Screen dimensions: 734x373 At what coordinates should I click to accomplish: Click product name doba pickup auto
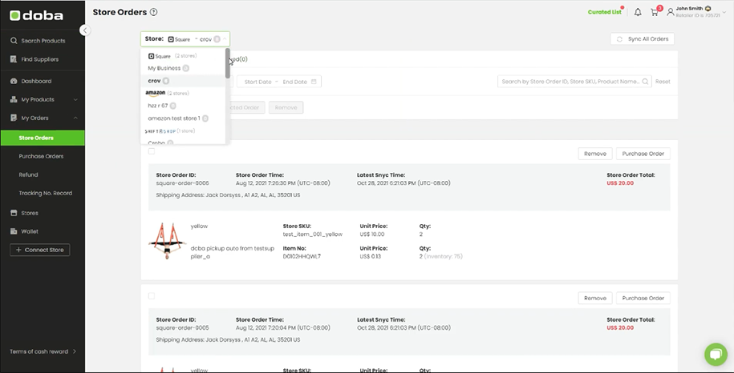coord(232,253)
